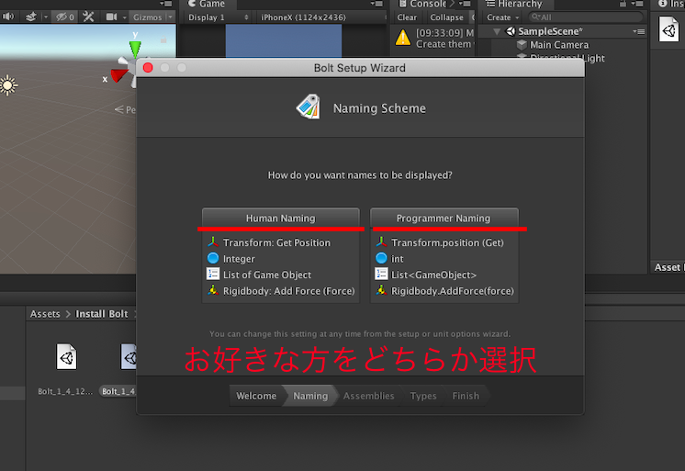Screen dimensions: 685x471
Task: Toggle scene effects layers icon
Action: [x=30, y=17]
